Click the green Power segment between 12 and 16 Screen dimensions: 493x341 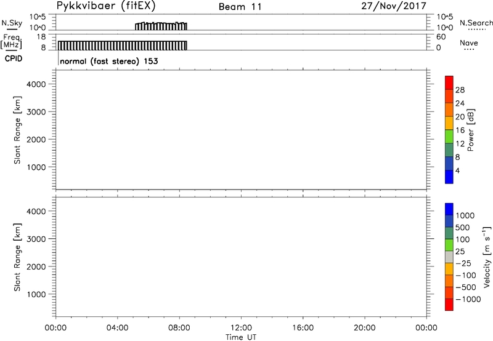(449, 137)
